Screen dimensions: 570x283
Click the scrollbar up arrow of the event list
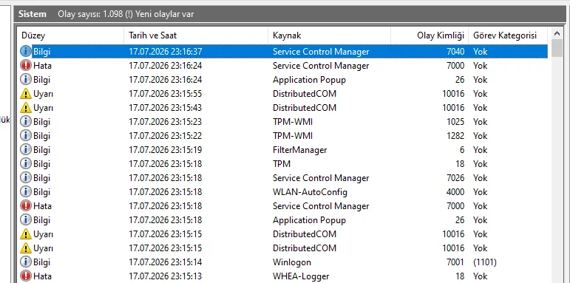click(x=557, y=33)
